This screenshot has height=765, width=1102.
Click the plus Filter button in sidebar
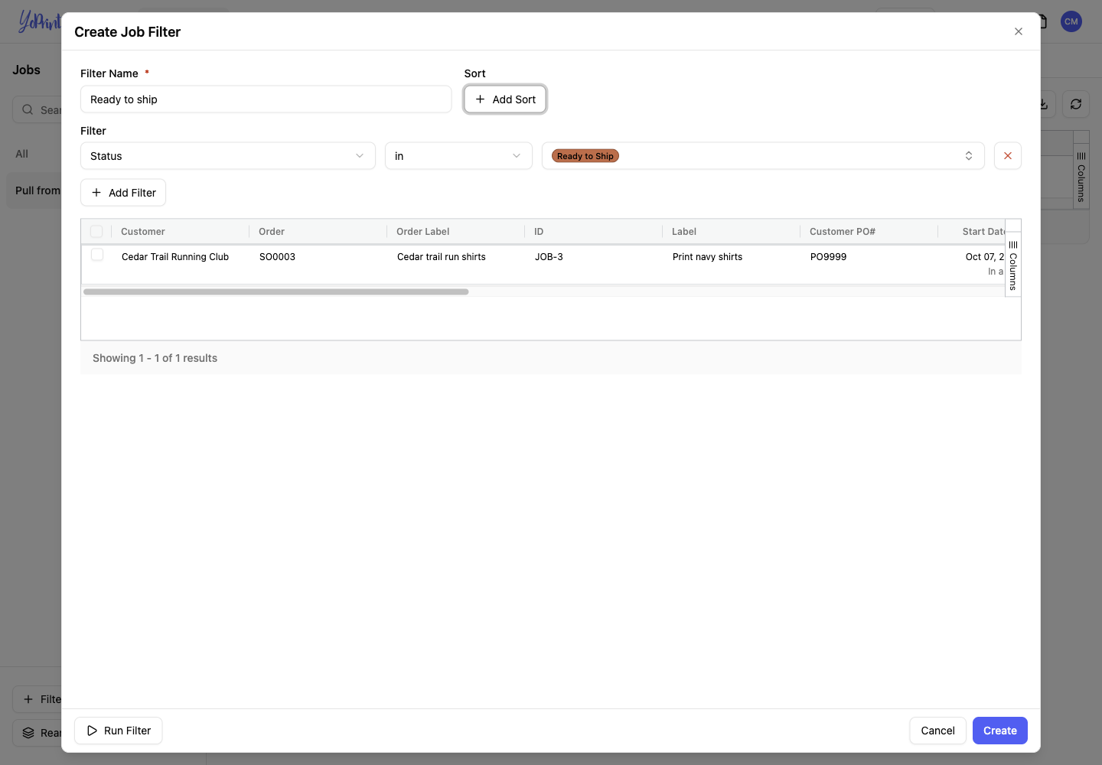pyautogui.click(x=37, y=699)
